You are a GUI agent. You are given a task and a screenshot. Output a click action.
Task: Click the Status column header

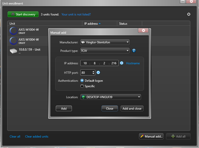[x=123, y=24]
